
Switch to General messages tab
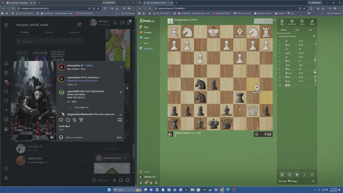pos(49,32)
